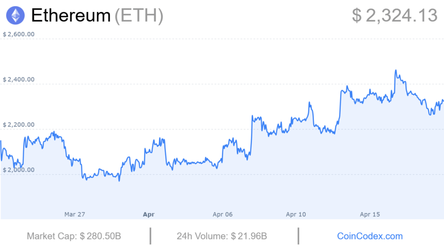Viewport: 444px width, 250px height.
Task: Select the Mar 27 date marker
Action: coord(75,214)
